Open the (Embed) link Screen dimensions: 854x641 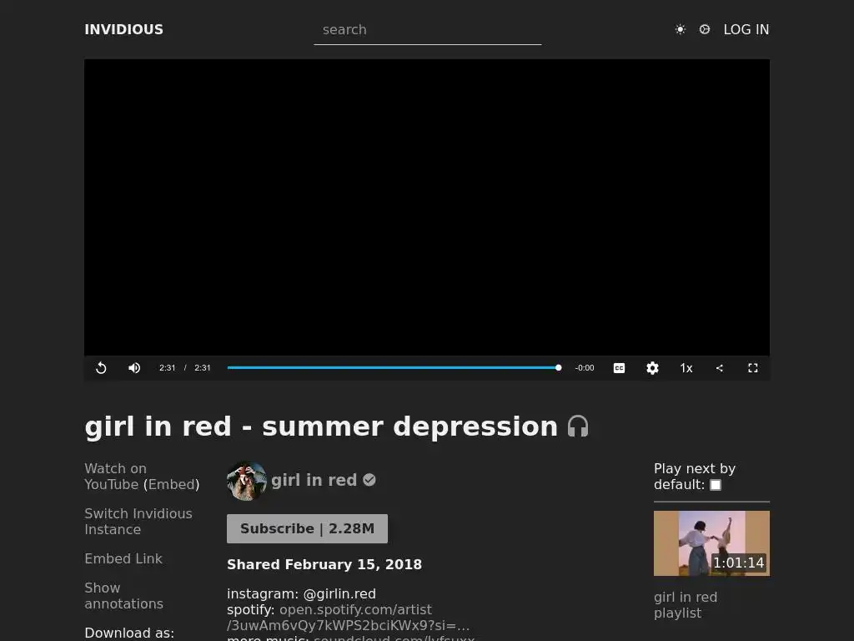(171, 485)
